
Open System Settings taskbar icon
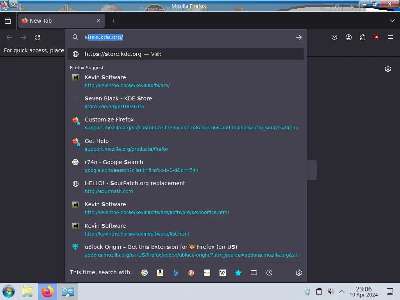[x=68, y=291]
